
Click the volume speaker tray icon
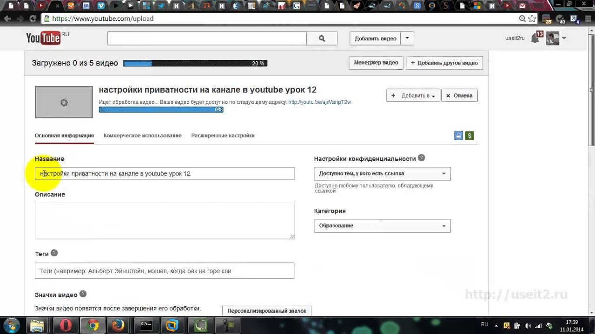[528, 326]
